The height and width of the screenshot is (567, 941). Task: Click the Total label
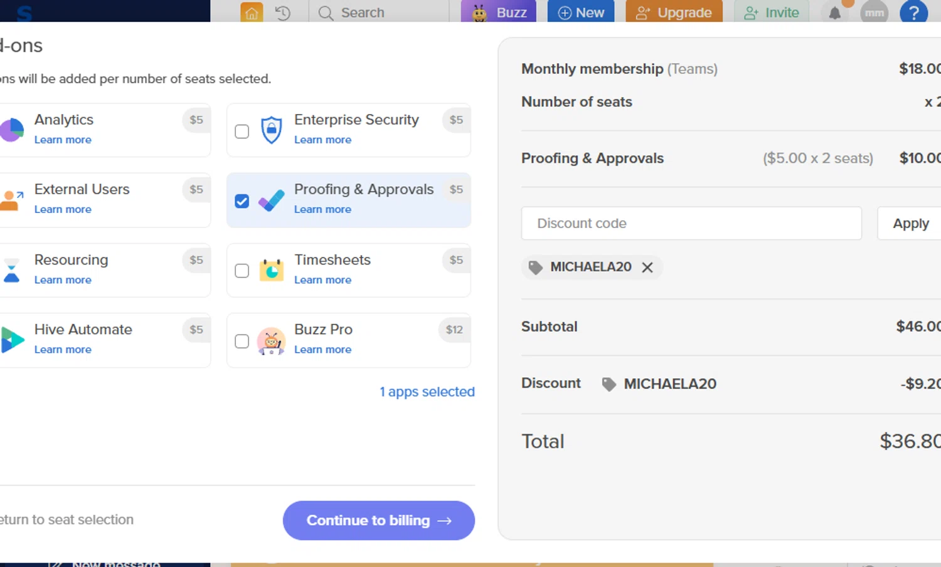click(543, 441)
